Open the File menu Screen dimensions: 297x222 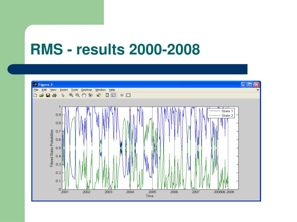36,90
